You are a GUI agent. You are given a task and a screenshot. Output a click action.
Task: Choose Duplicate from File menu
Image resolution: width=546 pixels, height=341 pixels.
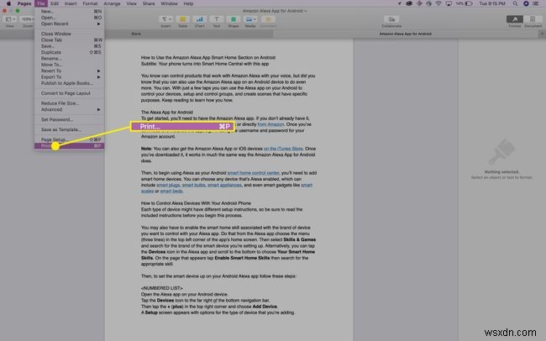(x=69, y=52)
